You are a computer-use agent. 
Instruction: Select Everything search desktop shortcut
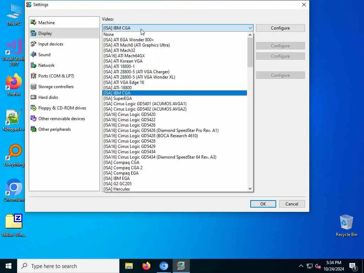tap(14, 156)
